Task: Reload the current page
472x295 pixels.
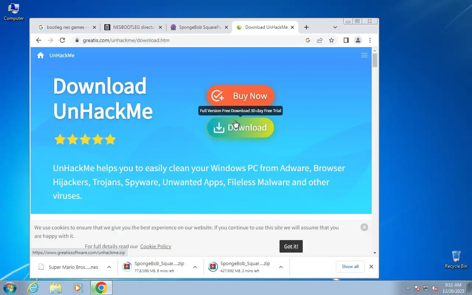Action: [62, 40]
